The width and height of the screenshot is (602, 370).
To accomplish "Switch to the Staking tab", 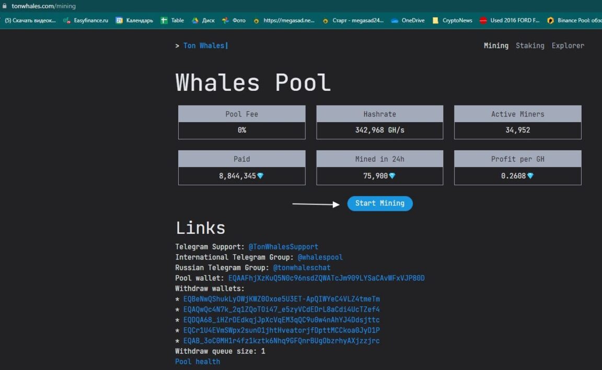I will click(530, 45).
